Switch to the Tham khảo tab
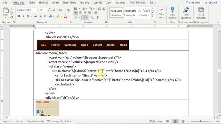Image resolution: width=221 pixels, height=124 pixels. coord(69,2)
